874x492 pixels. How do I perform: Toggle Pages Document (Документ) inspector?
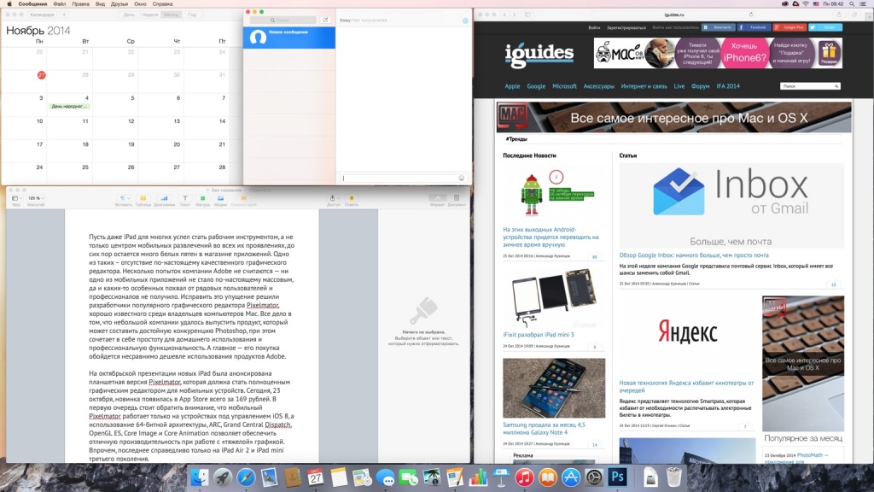point(457,200)
